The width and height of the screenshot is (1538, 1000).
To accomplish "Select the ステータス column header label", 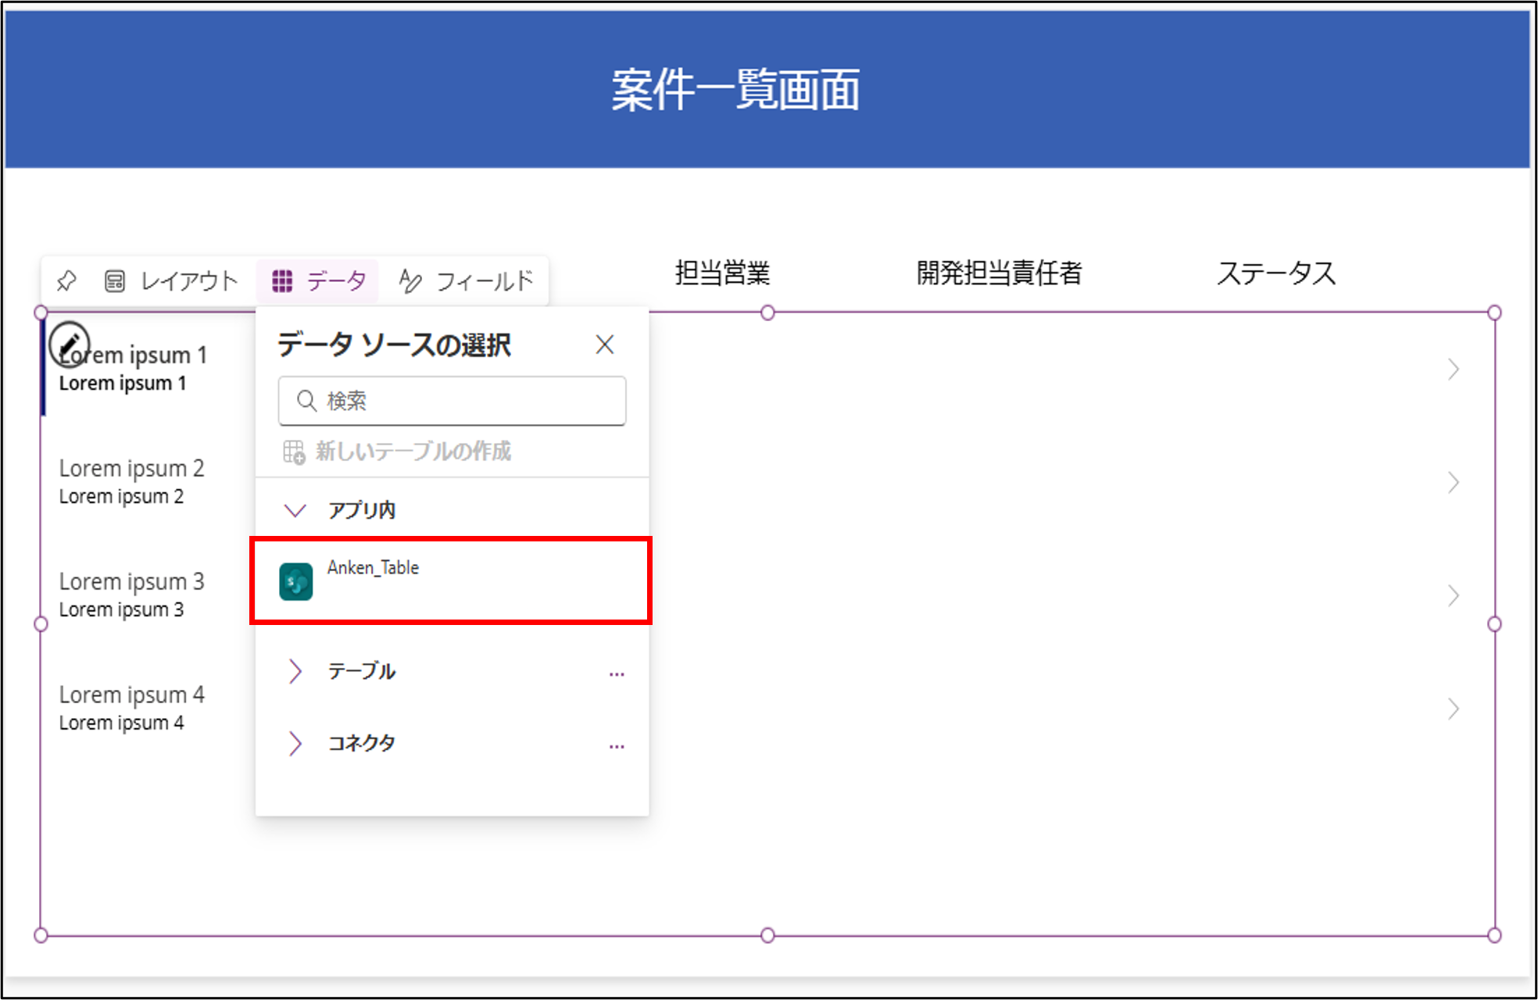I will pos(1276,273).
